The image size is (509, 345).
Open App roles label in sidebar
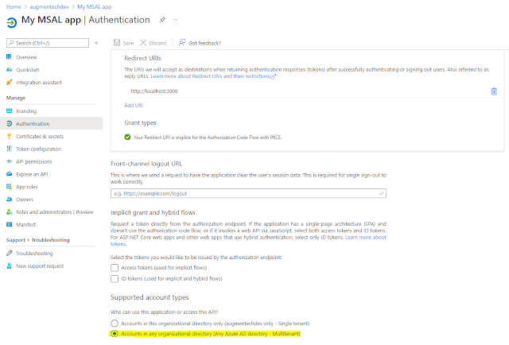27,187
